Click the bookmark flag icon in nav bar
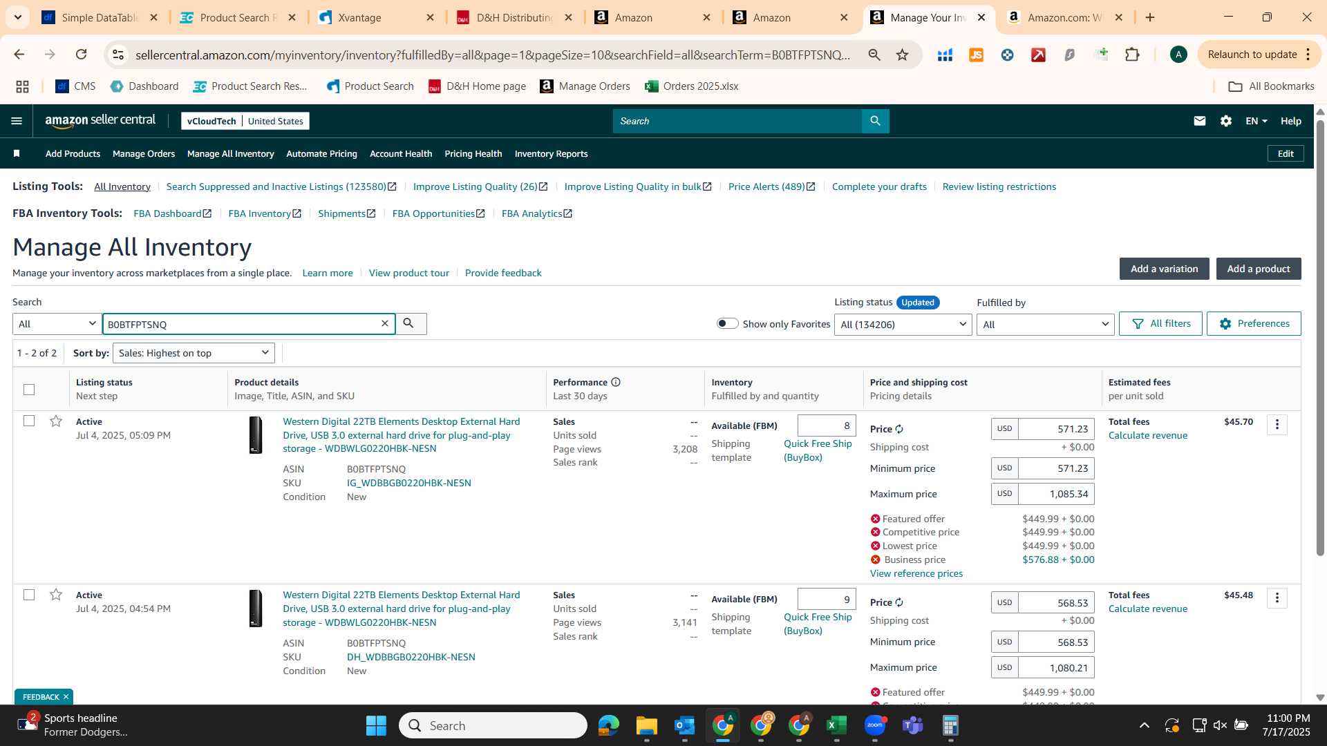 pyautogui.click(x=17, y=153)
